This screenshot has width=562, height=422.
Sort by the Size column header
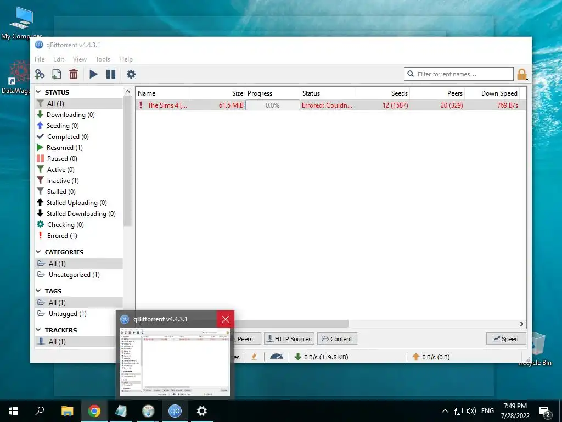pos(217,93)
